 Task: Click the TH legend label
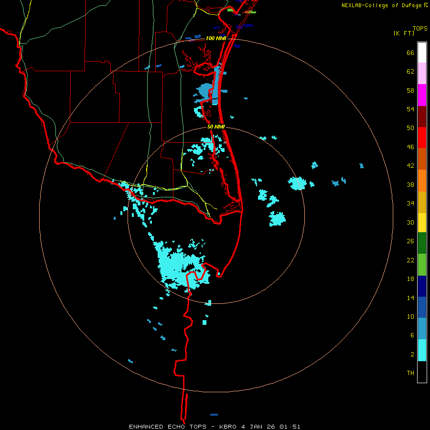(410, 373)
